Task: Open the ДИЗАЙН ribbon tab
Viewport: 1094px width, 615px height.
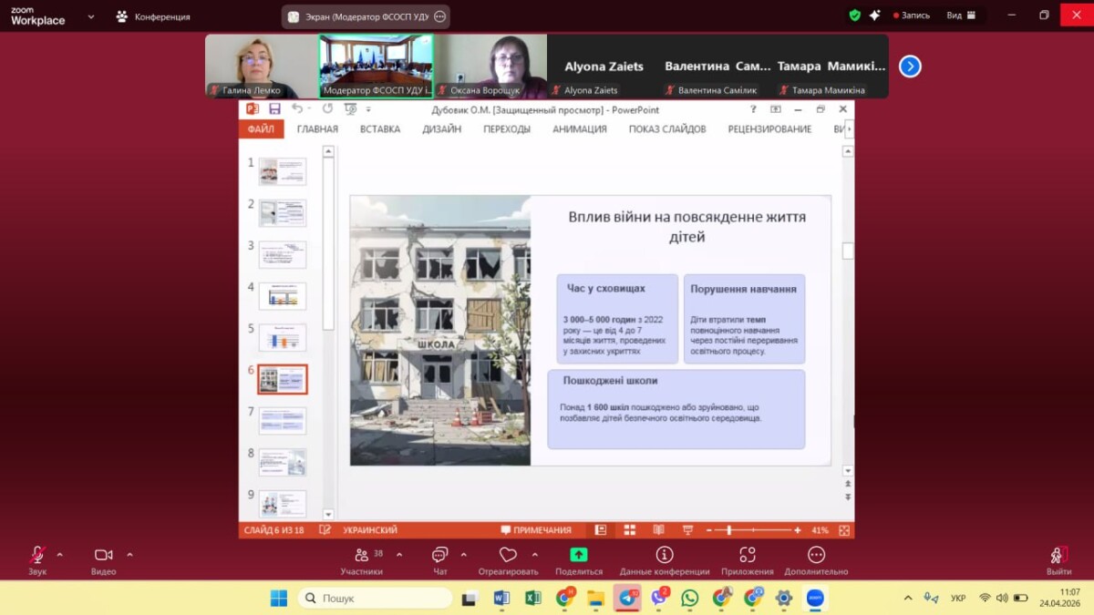Action: 441,129
